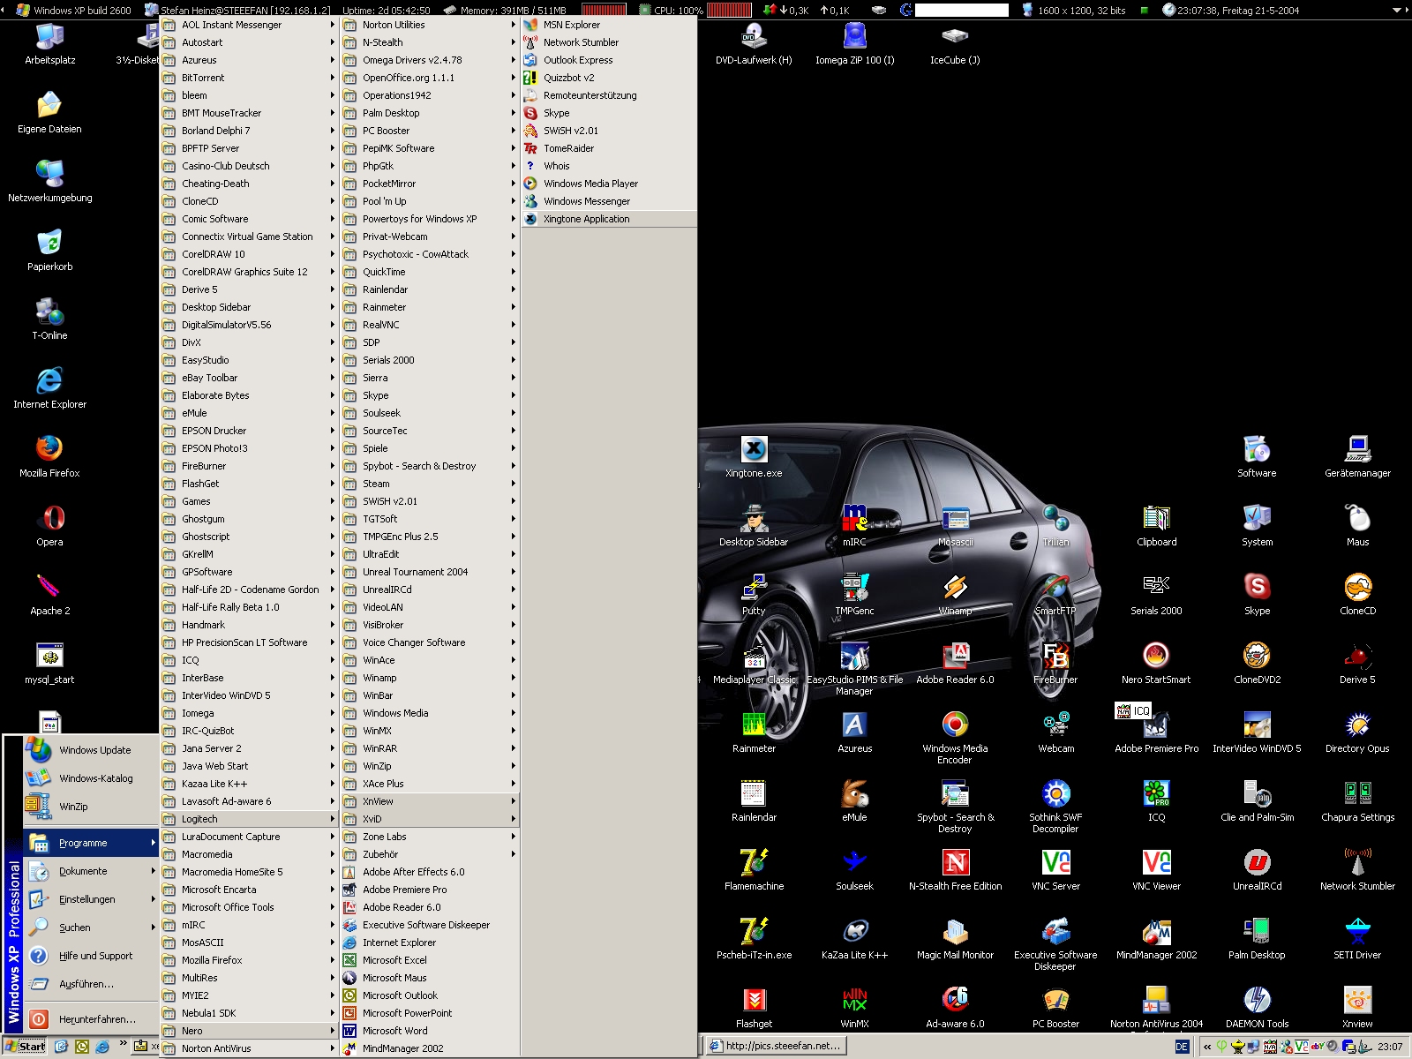Viewport: 1412px width, 1059px height.
Task: Expand the Einstellungen submenu
Action: pyautogui.click(x=91, y=899)
